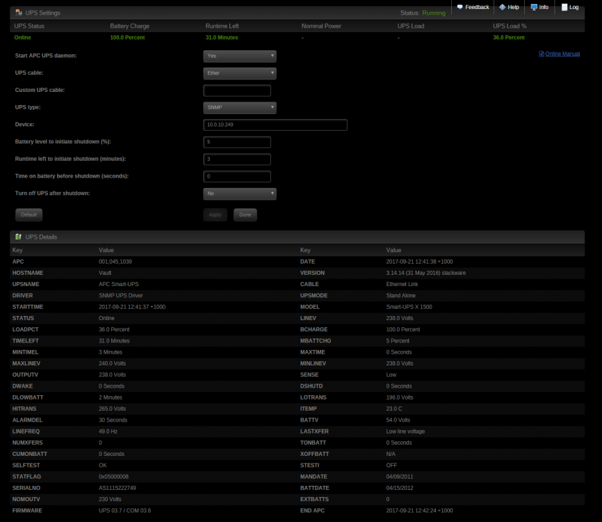Click the 100.0 Percent battery charge value
The image size is (602, 522).
click(x=127, y=38)
